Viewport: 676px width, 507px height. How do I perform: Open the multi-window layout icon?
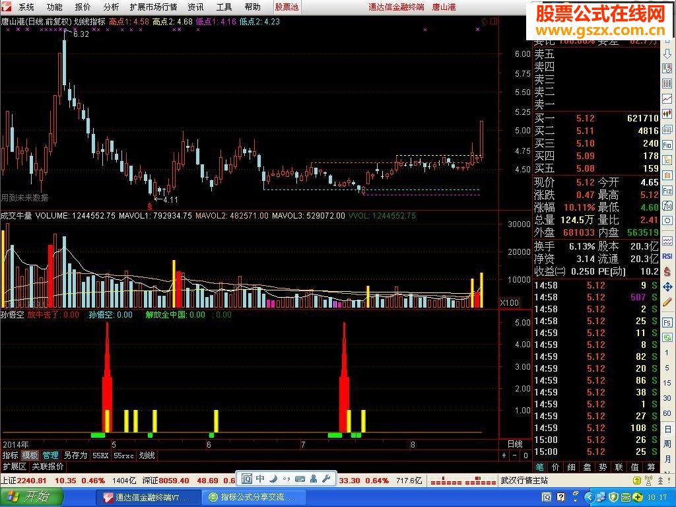coord(667,129)
